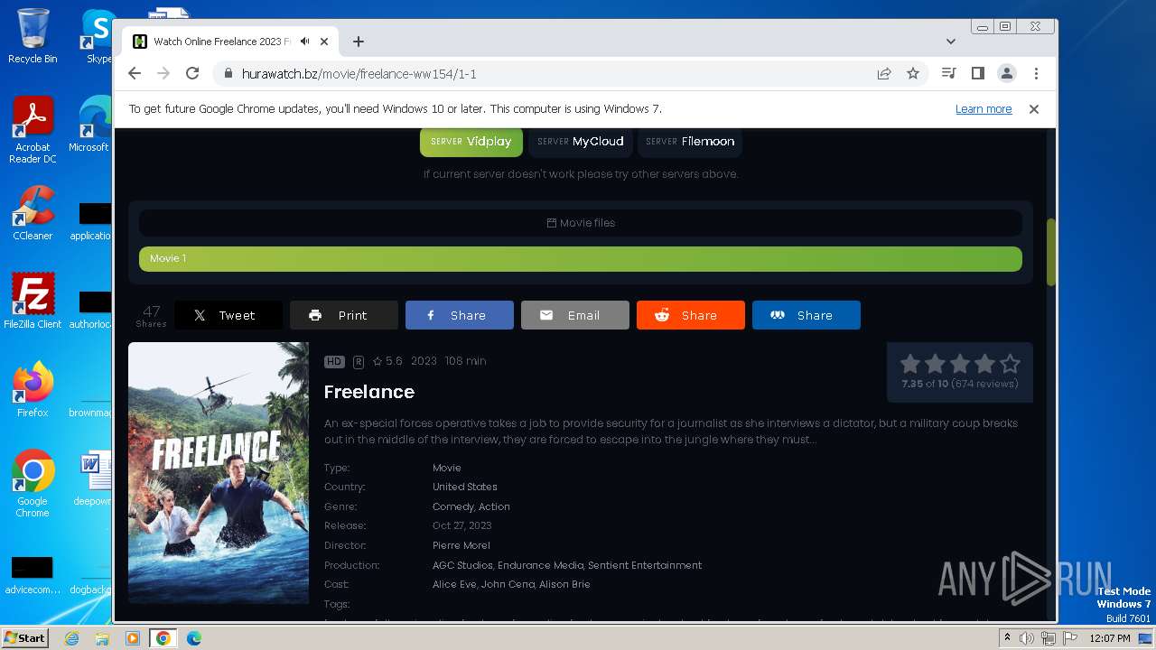Open the media control icon in Chrome toolbar
Image resolution: width=1156 pixels, height=650 pixels.
click(x=948, y=74)
